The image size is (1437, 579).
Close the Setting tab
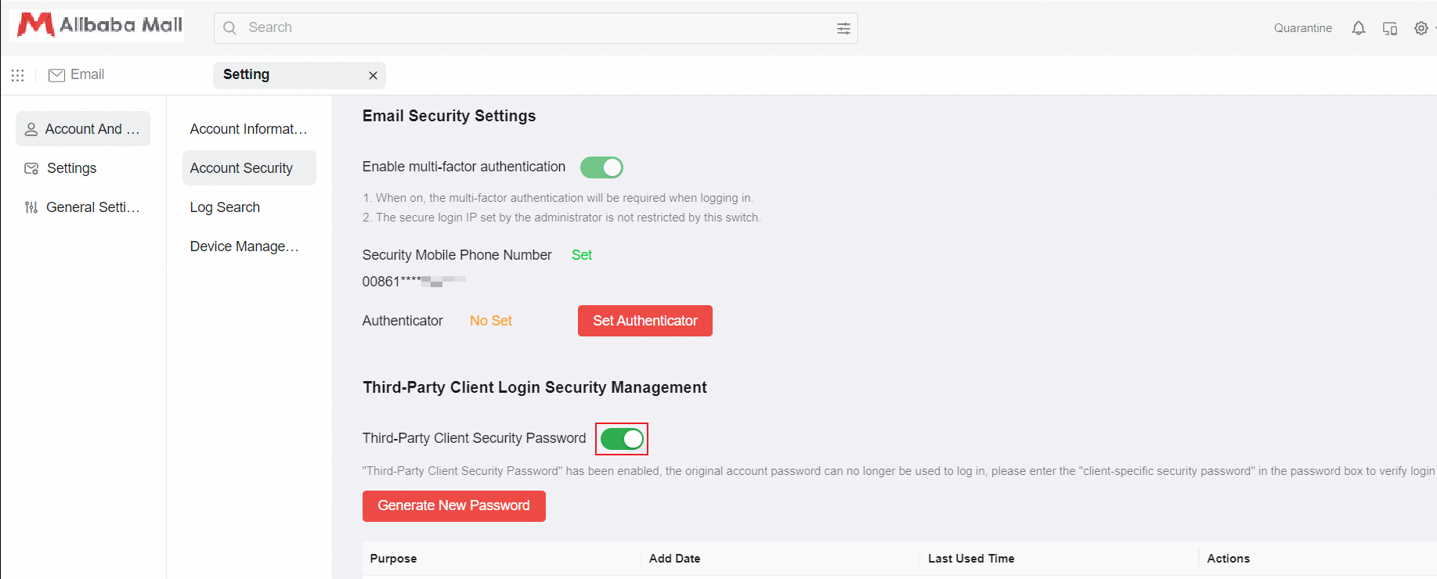[x=373, y=75]
